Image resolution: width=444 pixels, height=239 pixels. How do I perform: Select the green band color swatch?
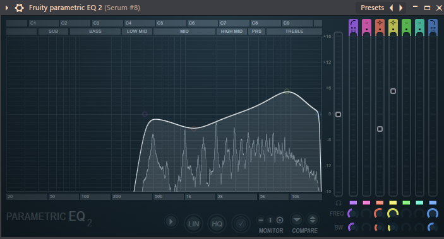click(406, 203)
